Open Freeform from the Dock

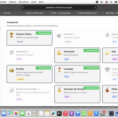click(53, 114)
